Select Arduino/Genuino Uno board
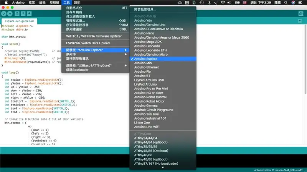Viewport: 307px width, 172px height. 163,25
